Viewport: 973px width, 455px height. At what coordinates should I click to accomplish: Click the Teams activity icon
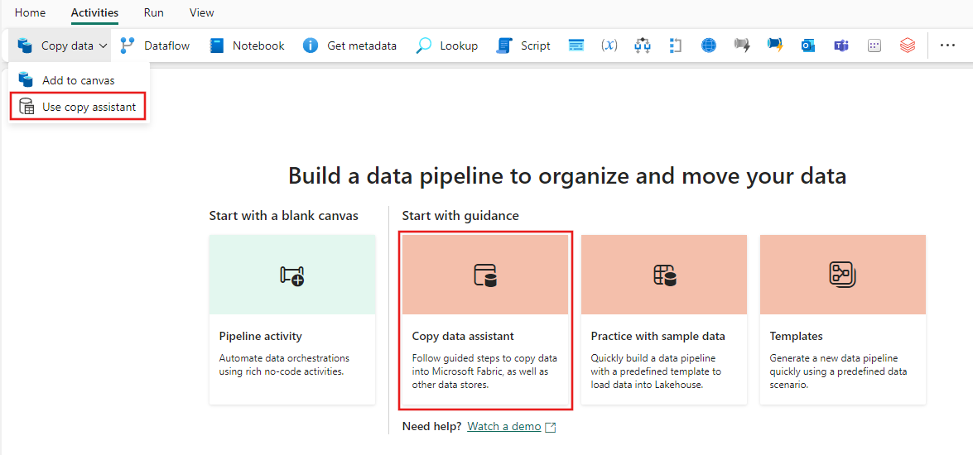tap(841, 45)
